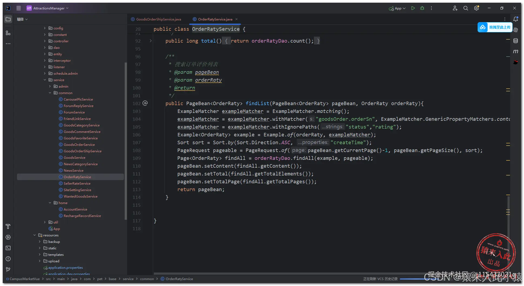This screenshot has height=286, width=524.
Task: Open the Maven tool window
Action: click(516, 51)
